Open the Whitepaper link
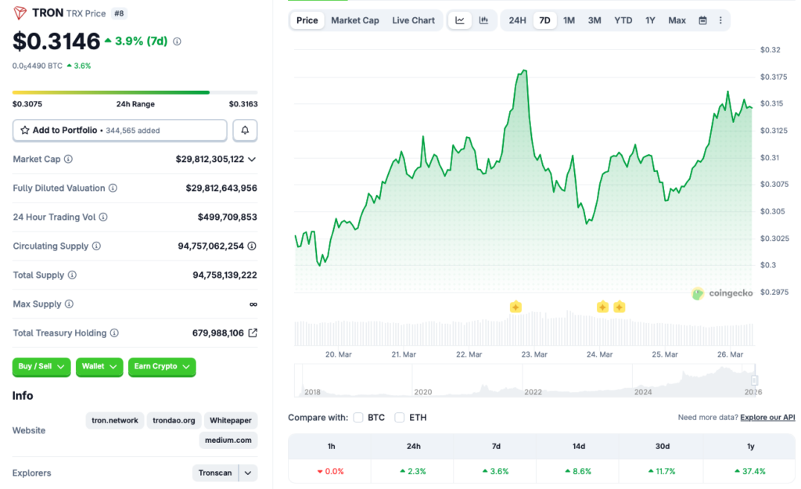This screenshot has width=801, height=489. (230, 420)
